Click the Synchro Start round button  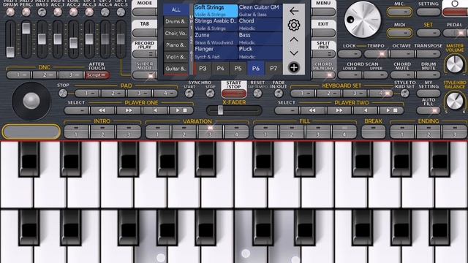point(189,94)
